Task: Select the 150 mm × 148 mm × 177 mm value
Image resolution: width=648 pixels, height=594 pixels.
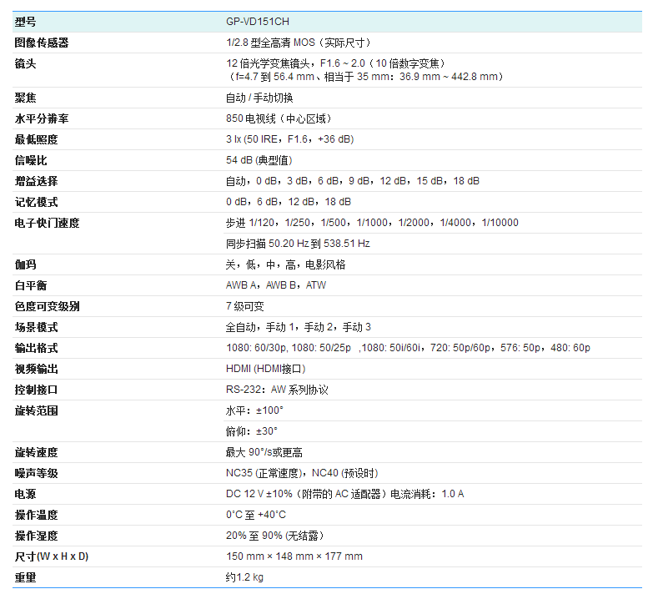Action: point(294,556)
